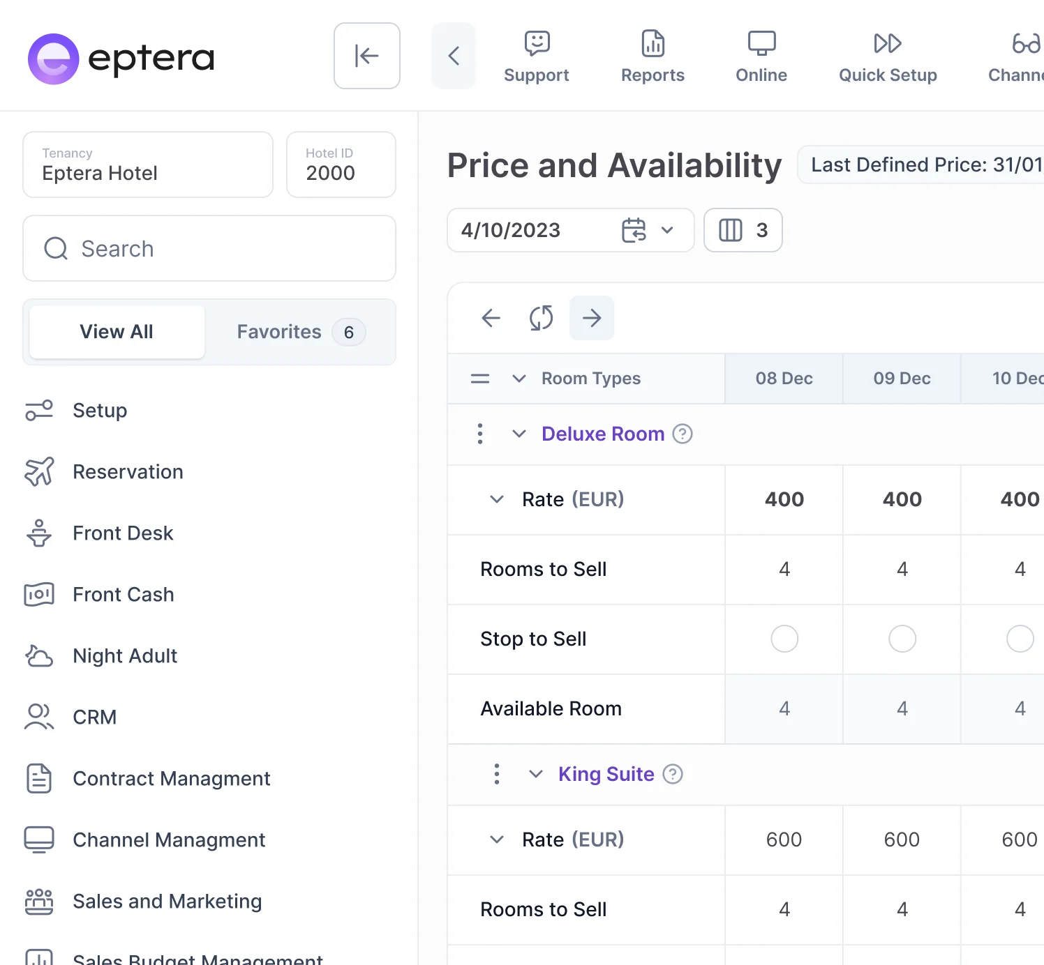Click King Suite rate 600 for 09 Dec
This screenshot has width=1044, height=965.
pyautogui.click(x=902, y=839)
